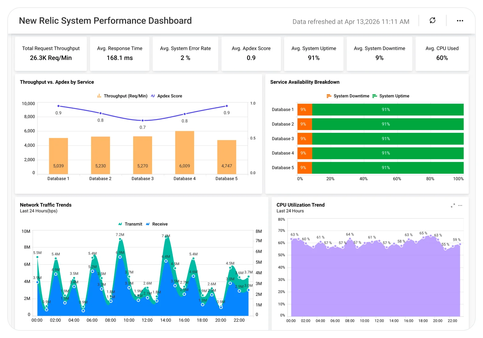Open the dashboard more options menu

coord(460,21)
